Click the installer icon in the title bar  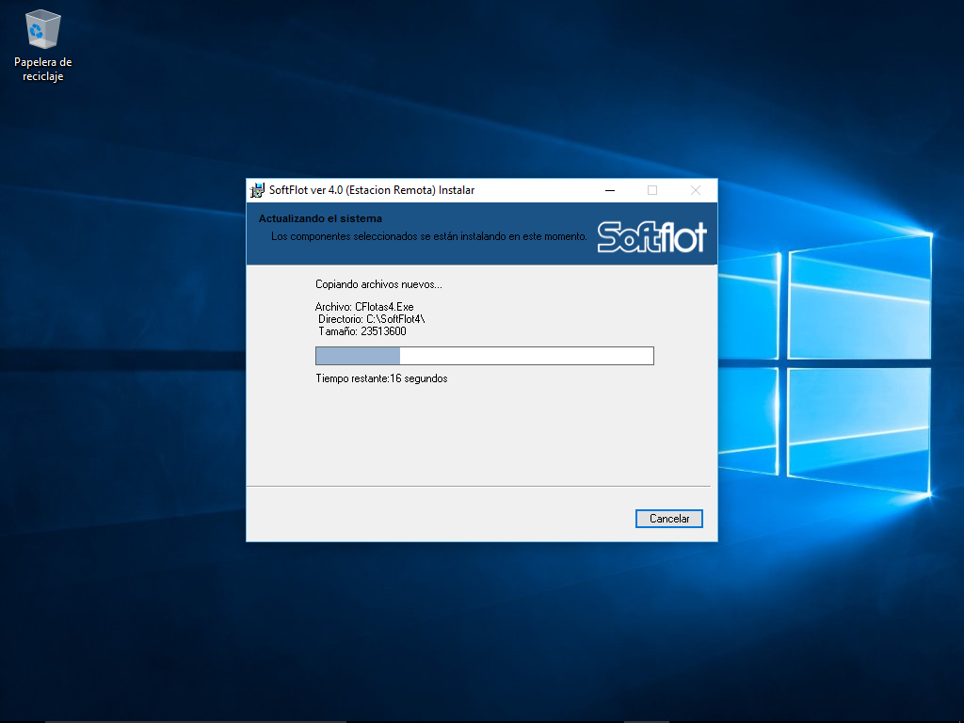point(257,190)
